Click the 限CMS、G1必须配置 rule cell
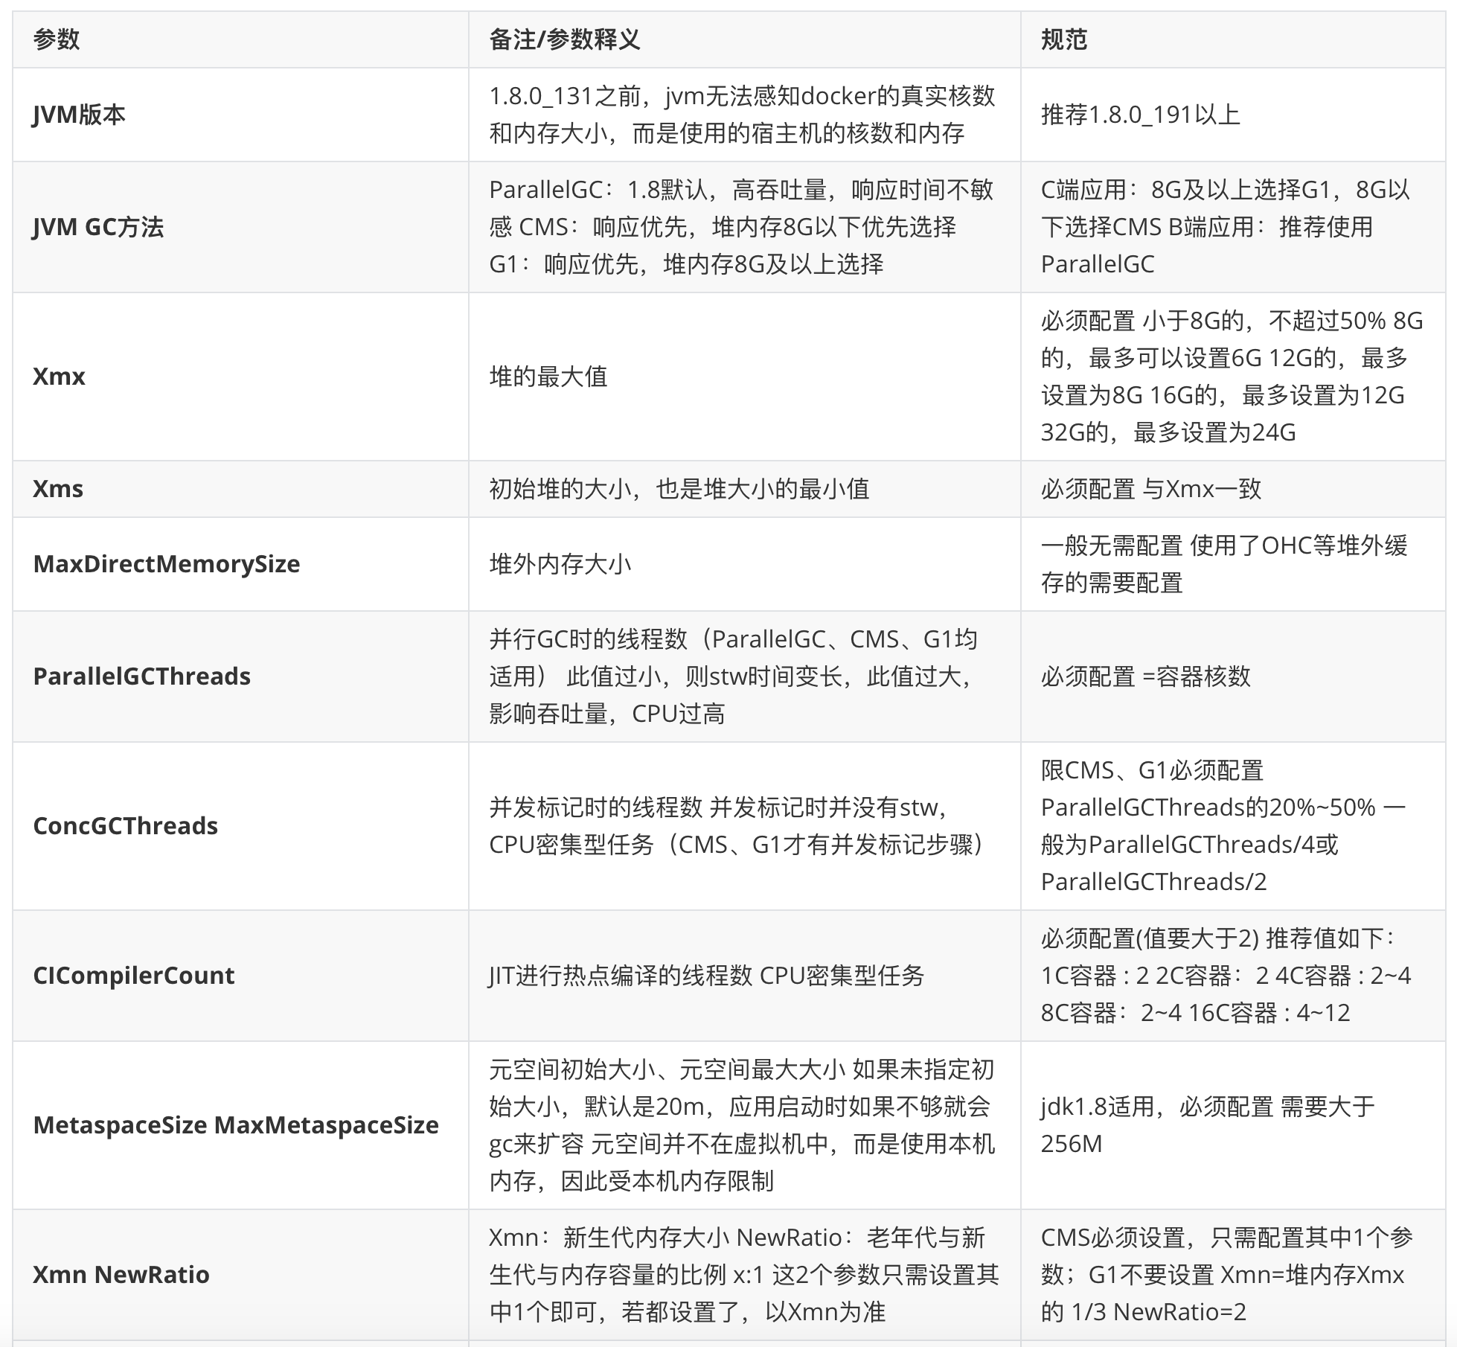 tap(1233, 826)
